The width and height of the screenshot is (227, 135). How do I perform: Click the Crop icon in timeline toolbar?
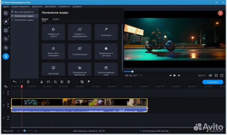(x=55, y=82)
